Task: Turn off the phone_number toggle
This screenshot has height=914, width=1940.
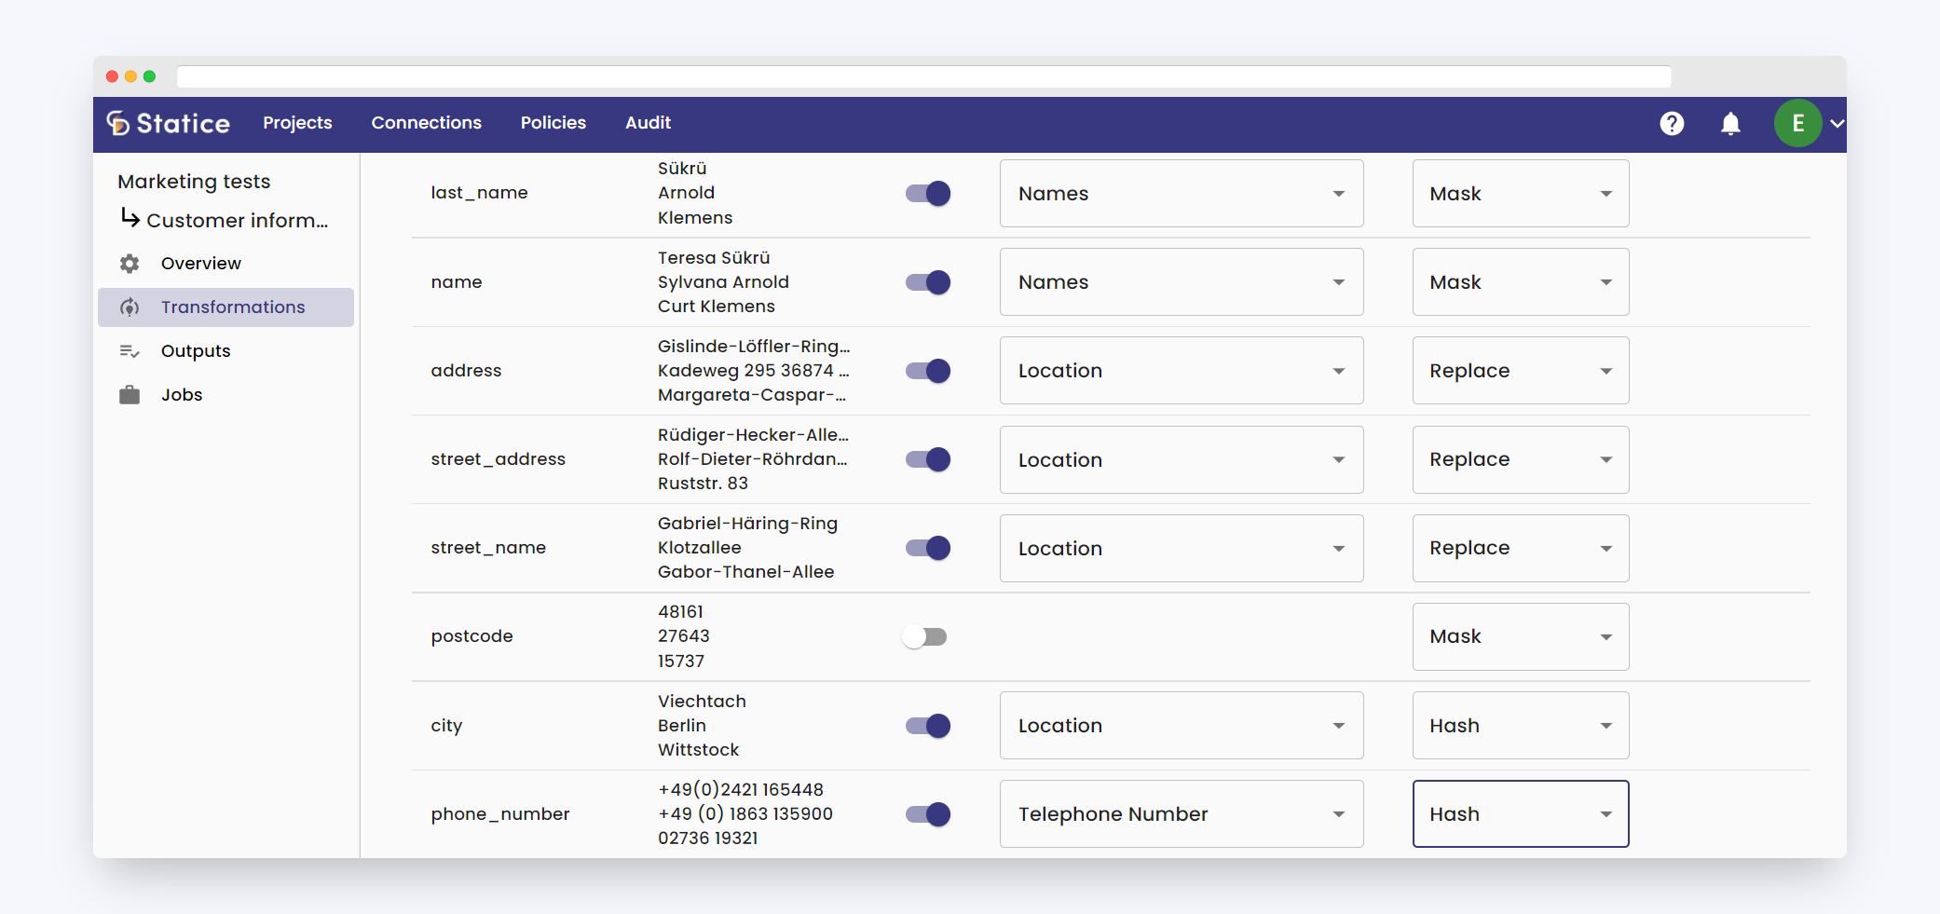Action: click(928, 814)
